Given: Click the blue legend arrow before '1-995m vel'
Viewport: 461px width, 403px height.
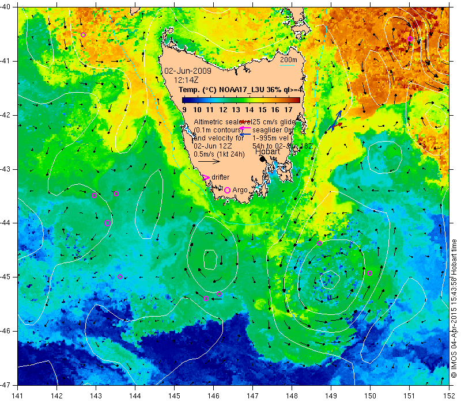Looking at the screenshot, I should coord(245,134).
